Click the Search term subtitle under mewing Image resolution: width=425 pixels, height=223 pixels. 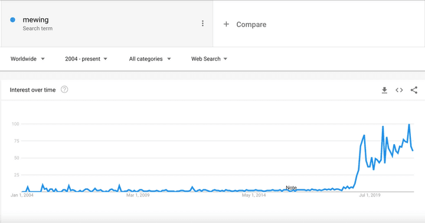[38, 28]
